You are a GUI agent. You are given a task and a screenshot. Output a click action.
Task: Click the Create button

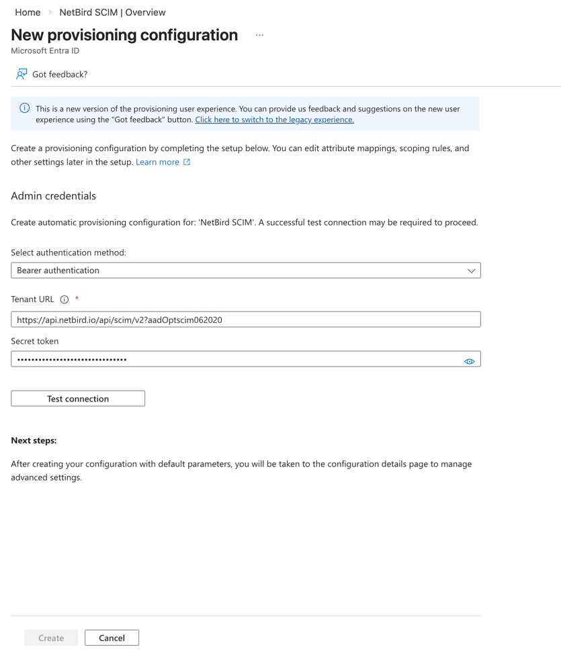point(51,638)
